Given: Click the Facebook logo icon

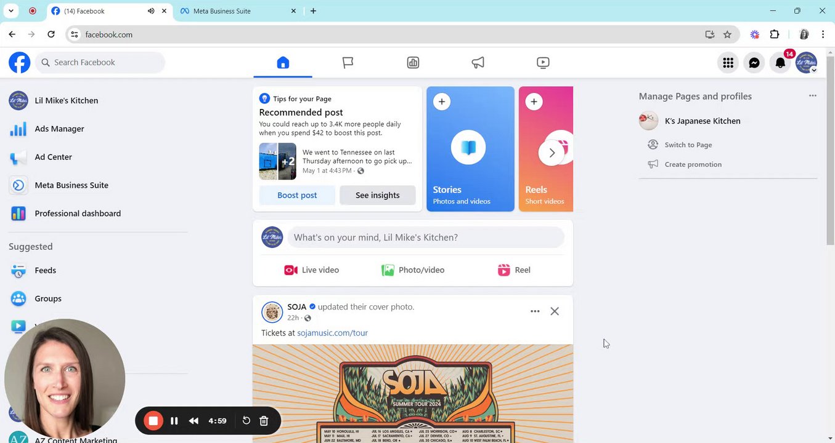Looking at the screenshot, I should pos(20,62).
